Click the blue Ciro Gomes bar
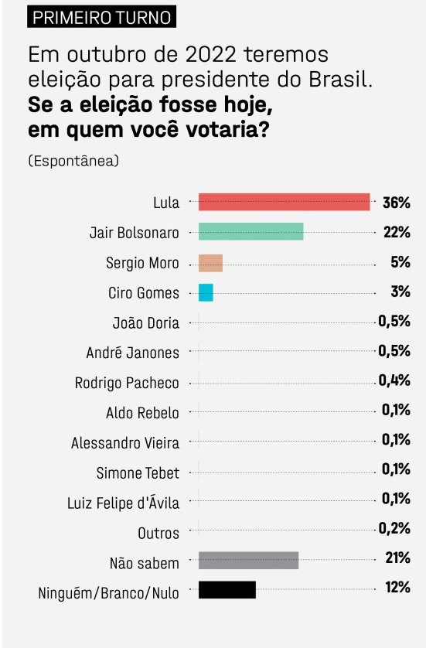 pyautogui.click(x=206, y=292)
